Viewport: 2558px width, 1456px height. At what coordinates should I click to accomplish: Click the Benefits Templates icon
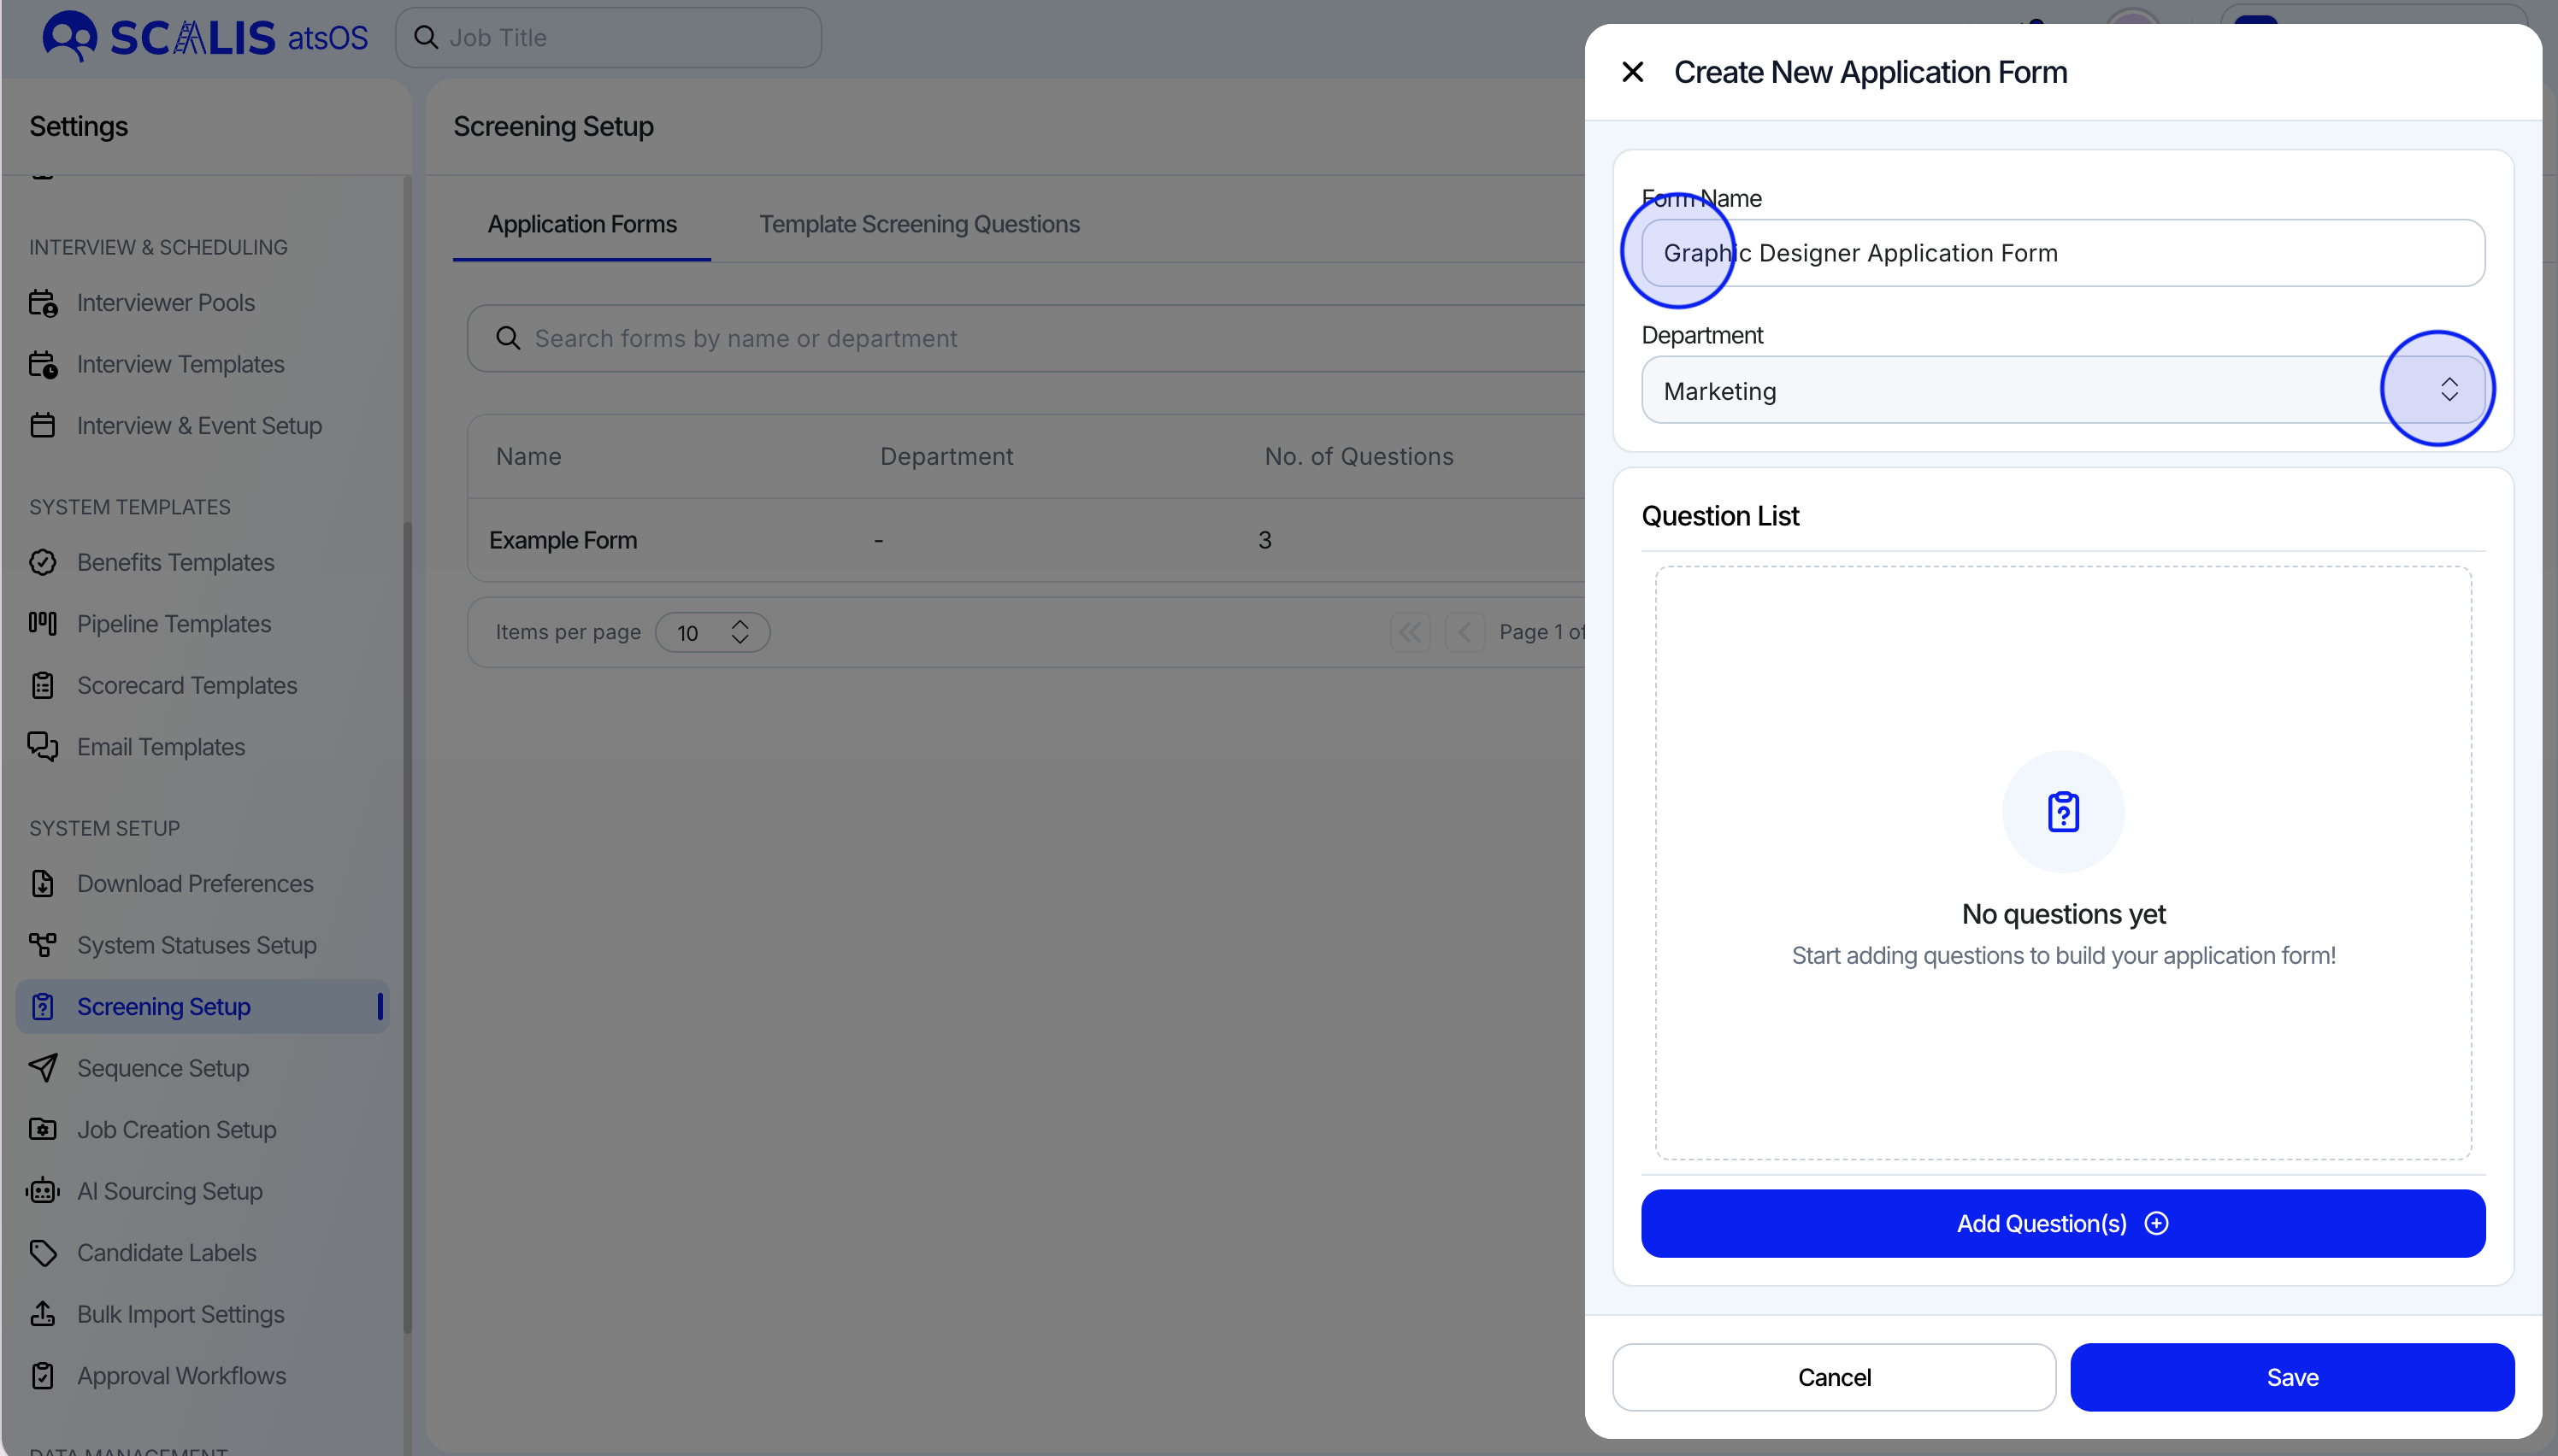42,563
